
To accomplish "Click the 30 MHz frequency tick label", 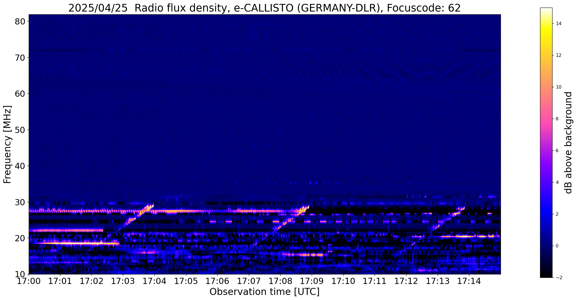I will point(20,202).
